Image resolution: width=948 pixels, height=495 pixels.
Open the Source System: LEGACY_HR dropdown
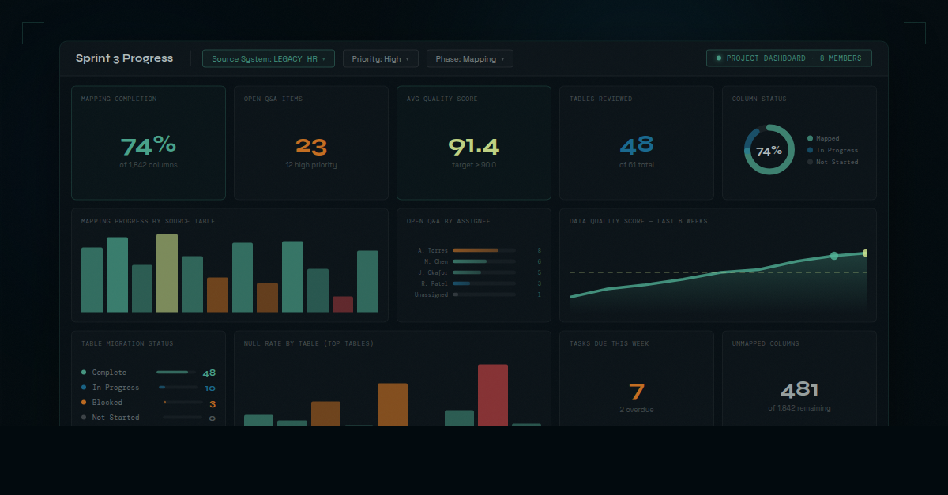(x=269, y=58)
